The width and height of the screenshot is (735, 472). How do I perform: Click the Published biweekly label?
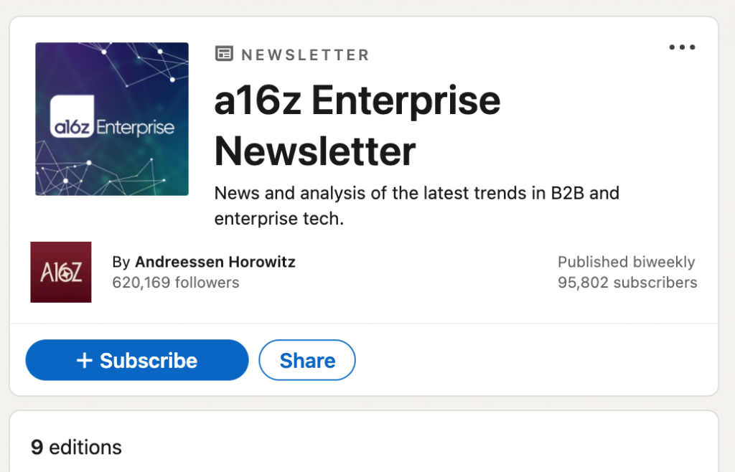(x=626, y=262)
